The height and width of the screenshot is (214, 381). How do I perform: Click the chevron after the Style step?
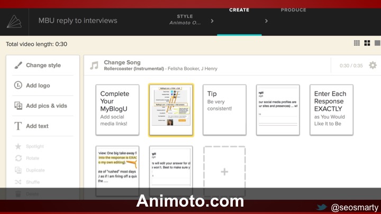click(212, 21)
